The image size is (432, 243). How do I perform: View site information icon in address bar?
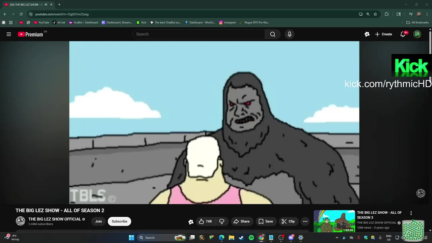coord(31,14)
